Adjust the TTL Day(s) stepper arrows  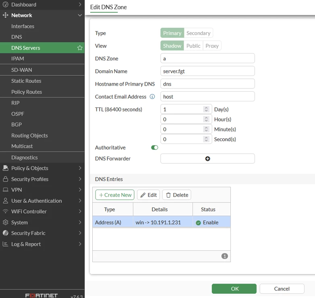click(x=206, y=109)
